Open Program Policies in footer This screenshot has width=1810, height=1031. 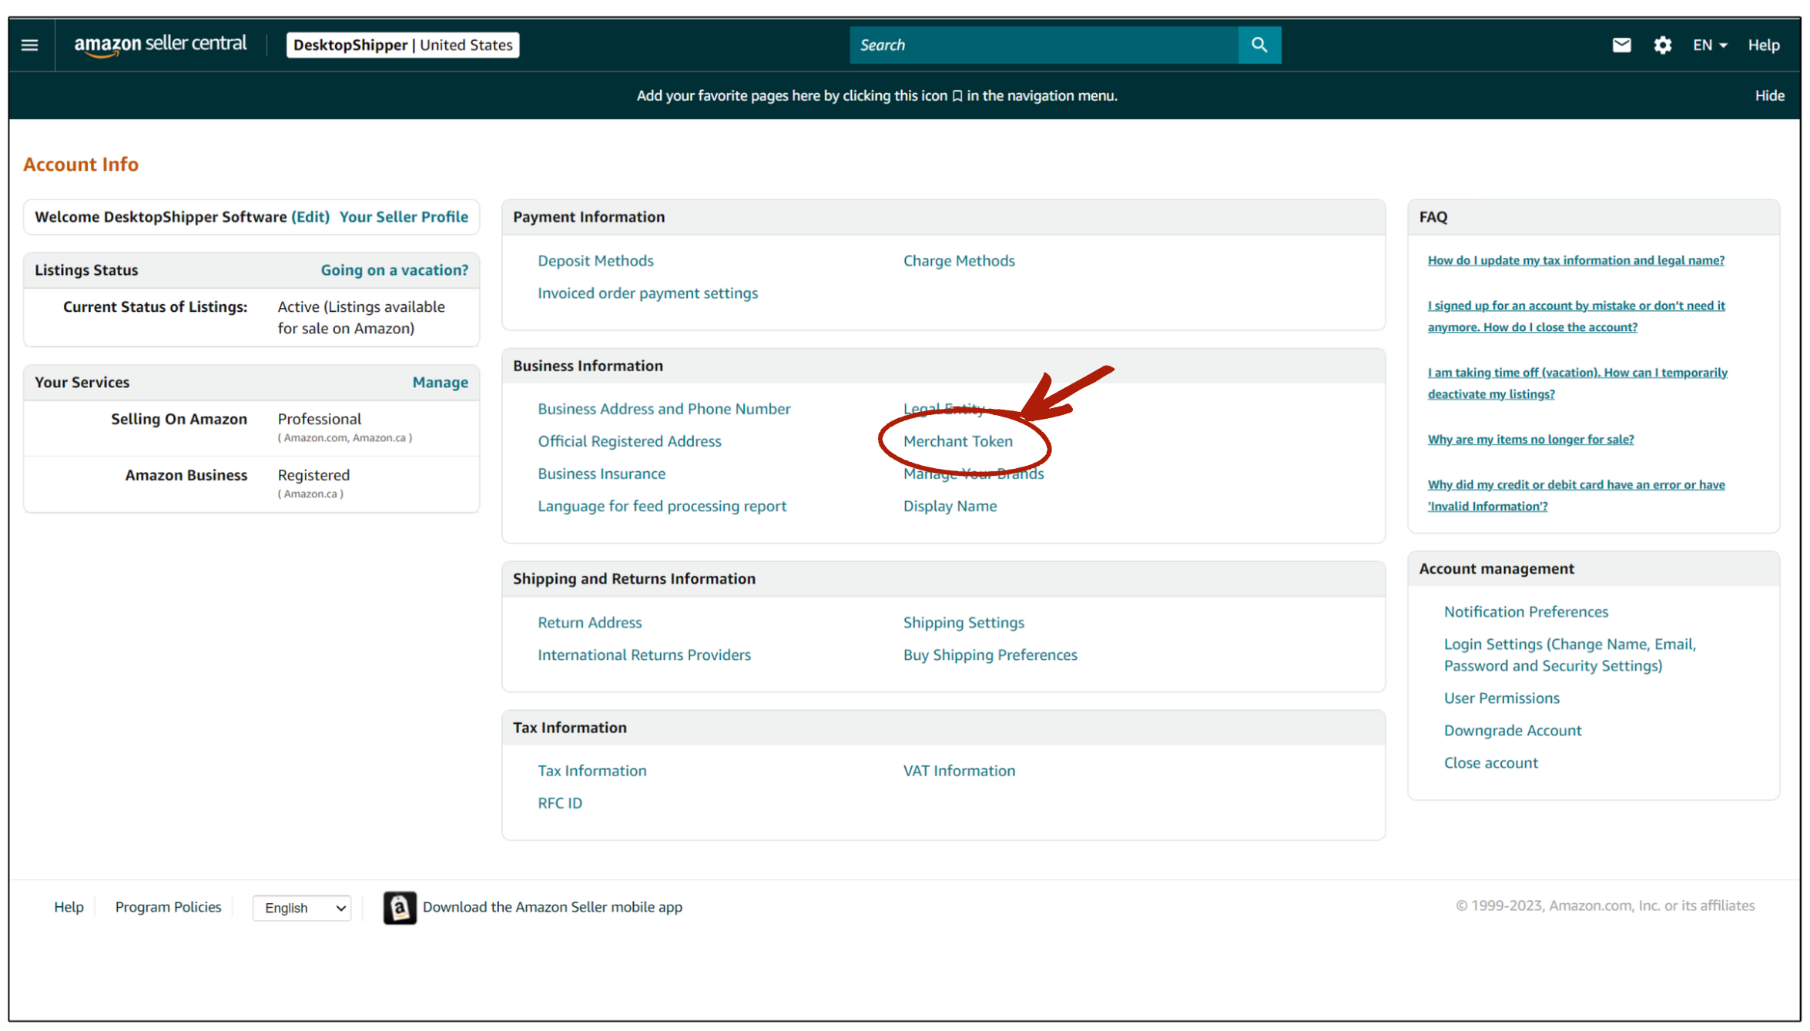point(168,907)
